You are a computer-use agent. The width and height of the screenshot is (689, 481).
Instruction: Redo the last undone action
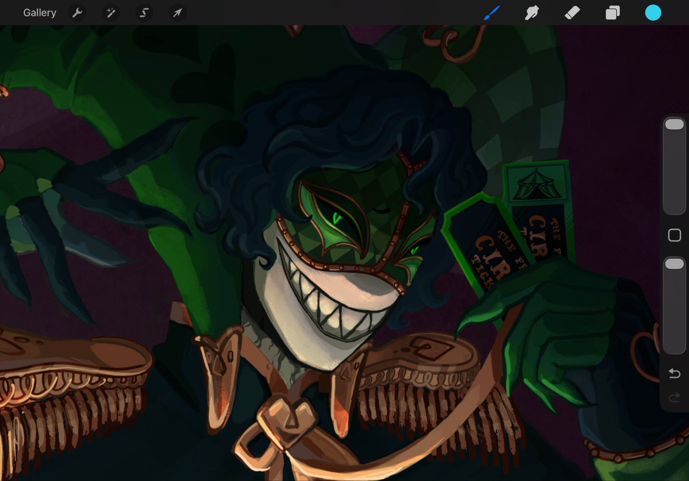[x=675, y=398]
